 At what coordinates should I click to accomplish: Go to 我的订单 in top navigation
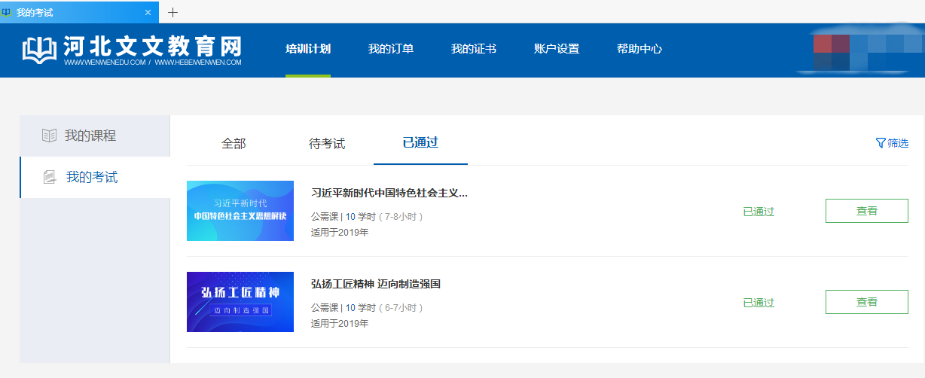click(x=390, y=49)
